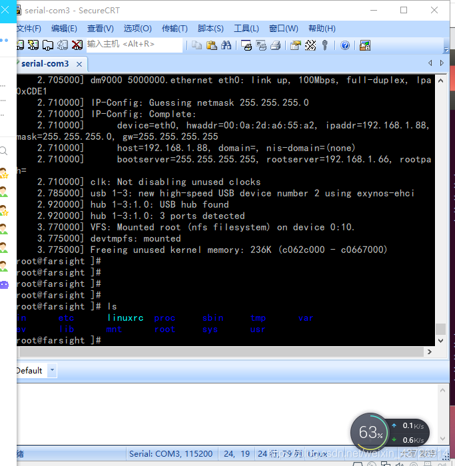
Task: Open the Public Key key icon
Action: (324, 45)
